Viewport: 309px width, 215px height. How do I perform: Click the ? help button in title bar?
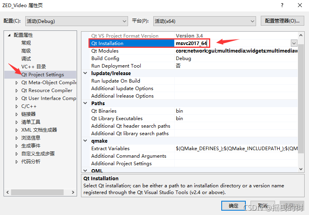click(282, 5)
